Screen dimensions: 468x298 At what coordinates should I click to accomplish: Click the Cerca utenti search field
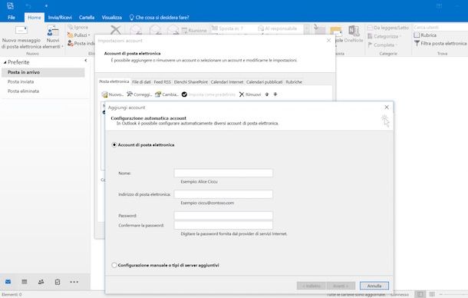click(x=440, y=28)
